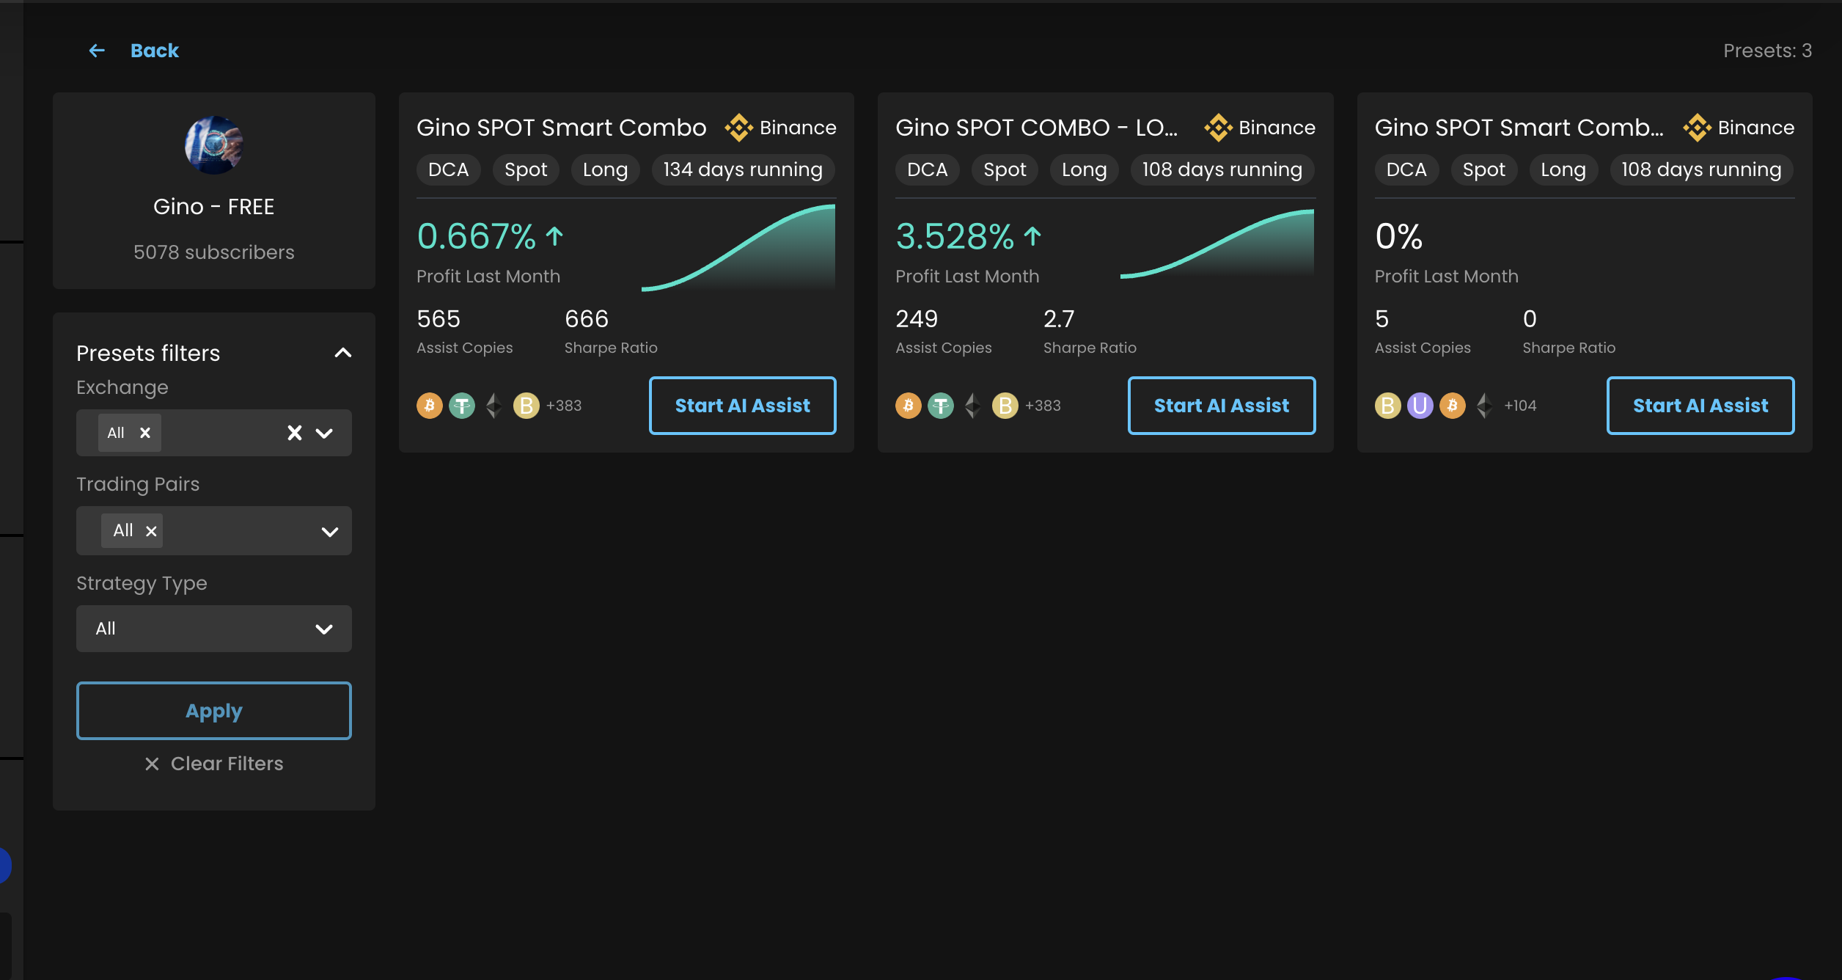The image size is (1842, 980).
Task: Click the back arrow icon
Action: tap(97, 51)
